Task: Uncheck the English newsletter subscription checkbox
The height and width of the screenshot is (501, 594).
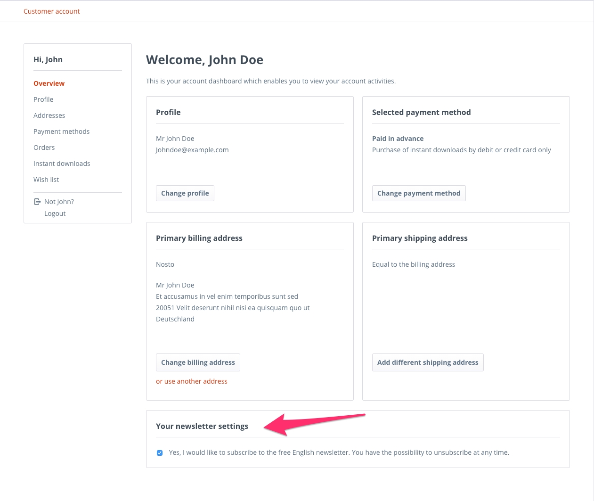Action: pyautogui.click(x=160, y=453)
